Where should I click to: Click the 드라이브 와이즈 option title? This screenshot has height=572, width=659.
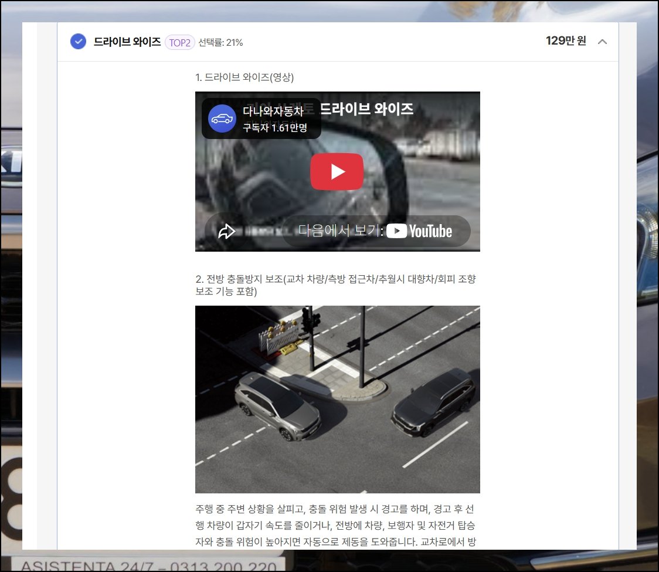(127, 42)
